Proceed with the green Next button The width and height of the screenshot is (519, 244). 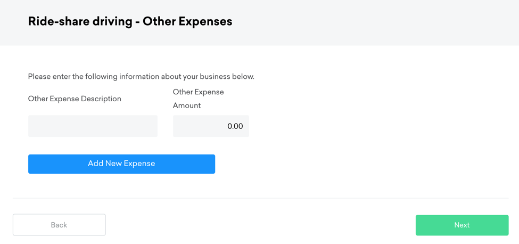(462, 225)
